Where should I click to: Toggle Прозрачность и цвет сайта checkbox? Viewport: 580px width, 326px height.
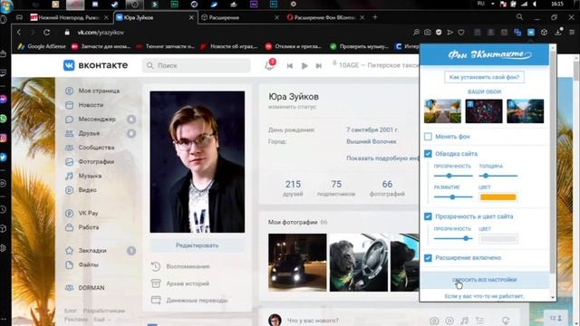click(x=428, y=216)
